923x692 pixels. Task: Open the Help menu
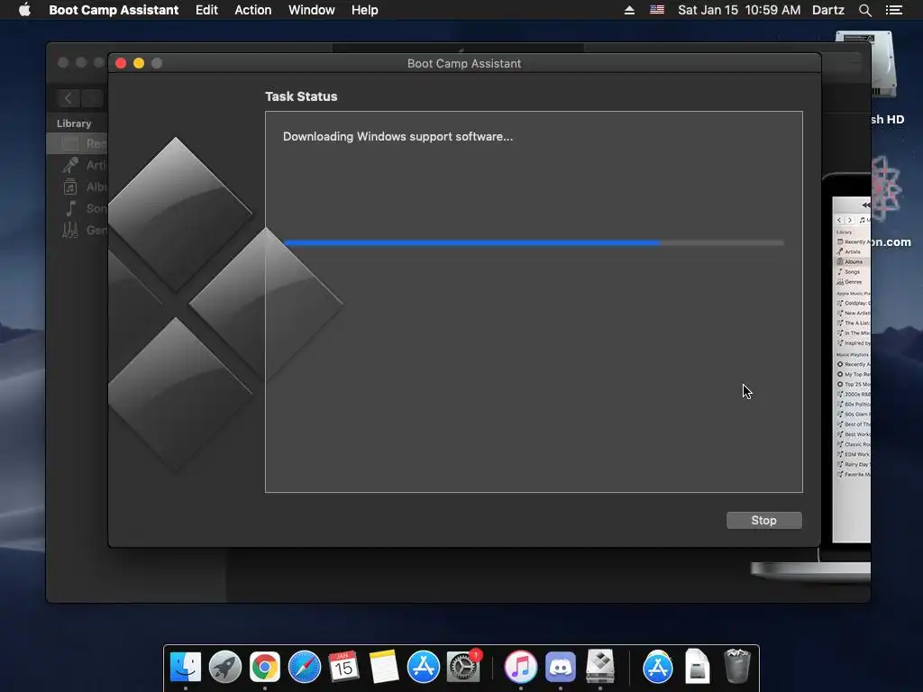click(x=364, y=10)
